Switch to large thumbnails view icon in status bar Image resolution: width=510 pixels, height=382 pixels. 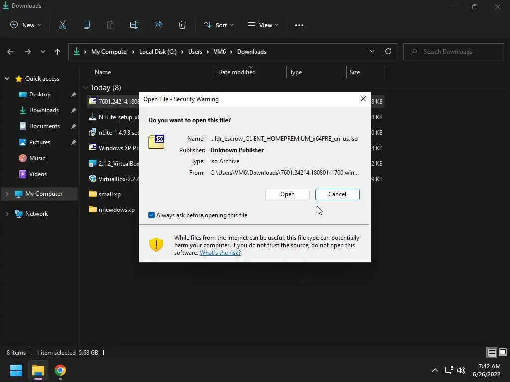(503, 352)
